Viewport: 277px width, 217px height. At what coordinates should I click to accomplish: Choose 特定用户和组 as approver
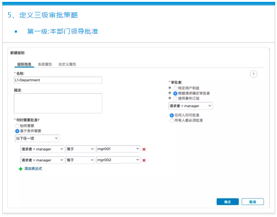(175, 88)
